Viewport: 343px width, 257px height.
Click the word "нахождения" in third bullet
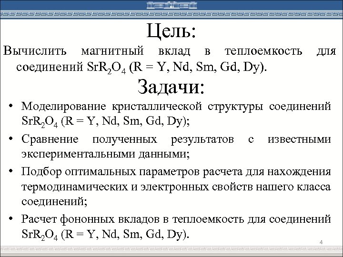pos(299,172)
